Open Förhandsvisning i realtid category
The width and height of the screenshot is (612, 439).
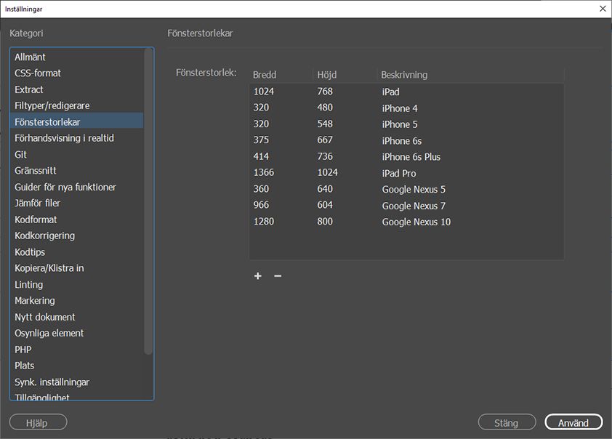point(76,138)
